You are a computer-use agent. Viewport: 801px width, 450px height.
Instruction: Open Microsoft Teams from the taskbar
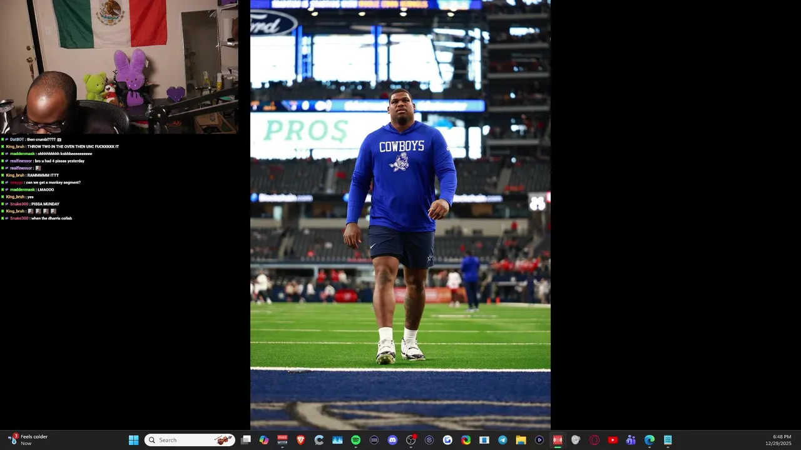[x=631, y=440]
